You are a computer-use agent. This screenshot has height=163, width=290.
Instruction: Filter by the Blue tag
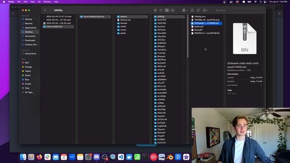[27, 80]
